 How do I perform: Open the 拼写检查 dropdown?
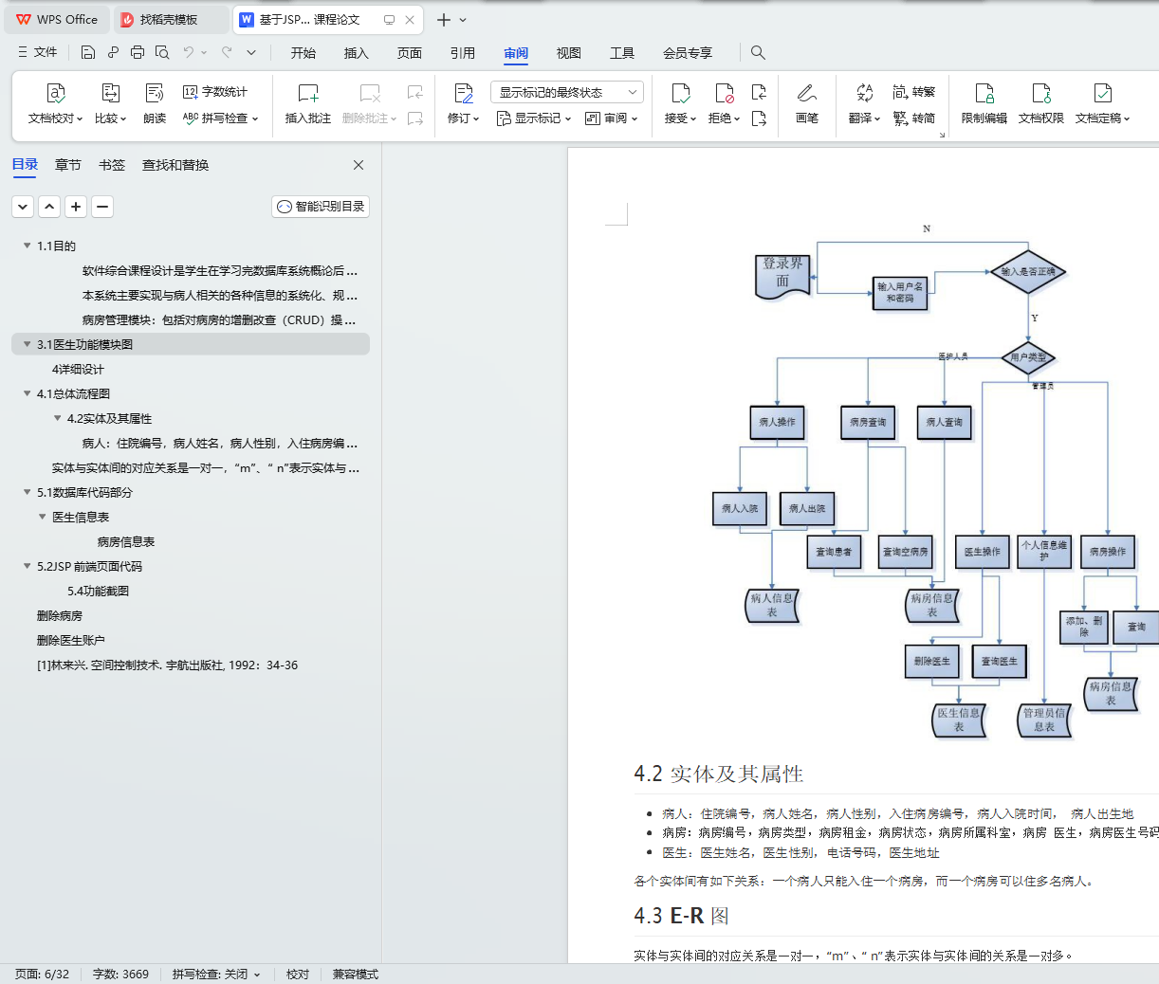221,118
